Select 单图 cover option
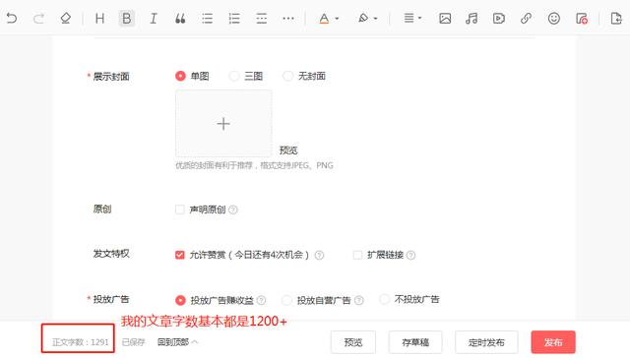This screenshot has height=358, width=630. coord(180,76)
